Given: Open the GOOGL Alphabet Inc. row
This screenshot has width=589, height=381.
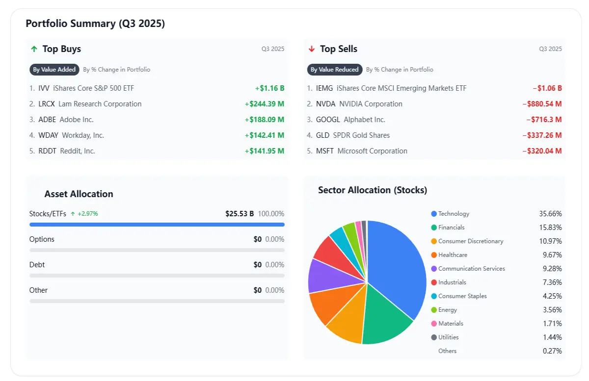Looking at the screenshot, I should [435, 120].
